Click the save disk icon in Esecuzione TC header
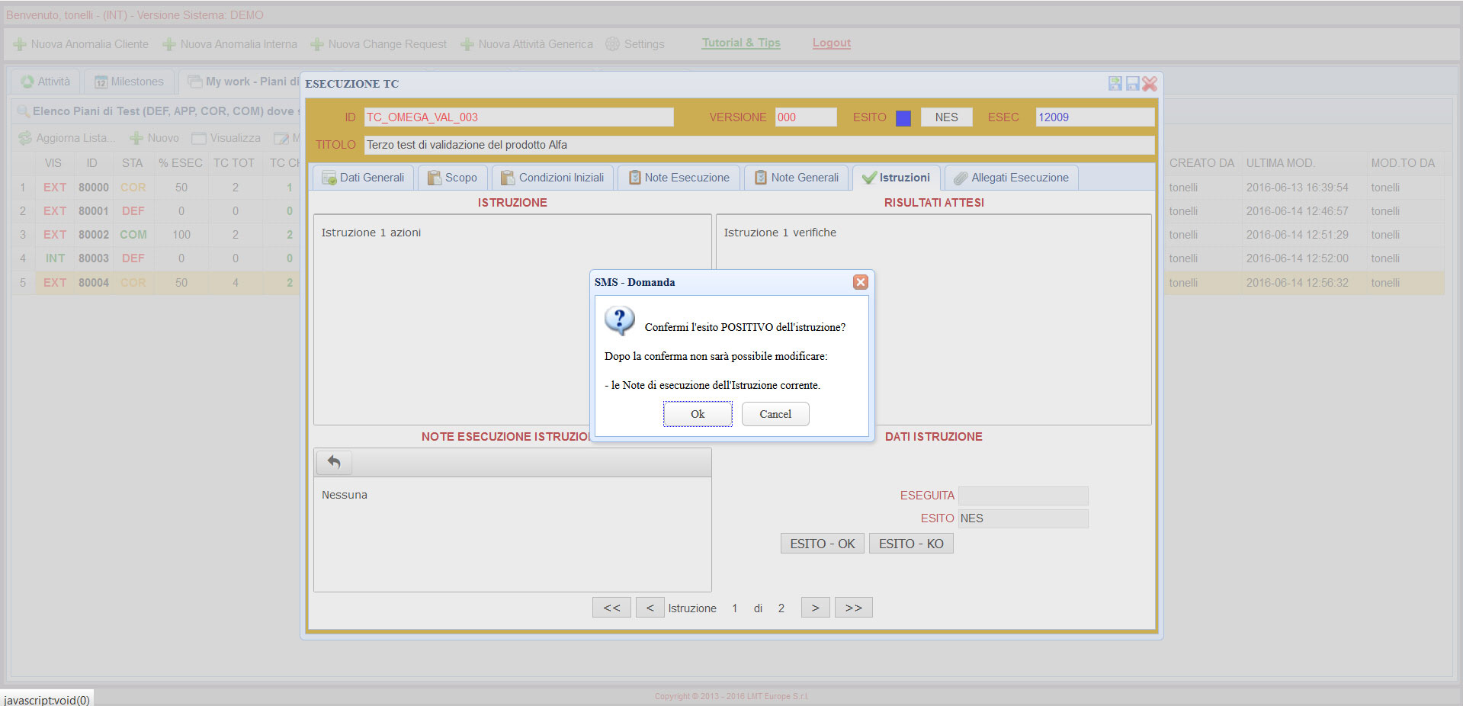Image resolution: width=1463 pixels, height=706 pixels. (x=1132, y=83)
